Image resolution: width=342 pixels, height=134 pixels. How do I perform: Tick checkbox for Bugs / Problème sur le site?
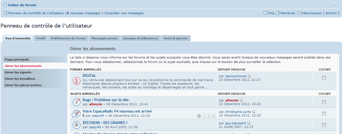(x=324, y=102)
